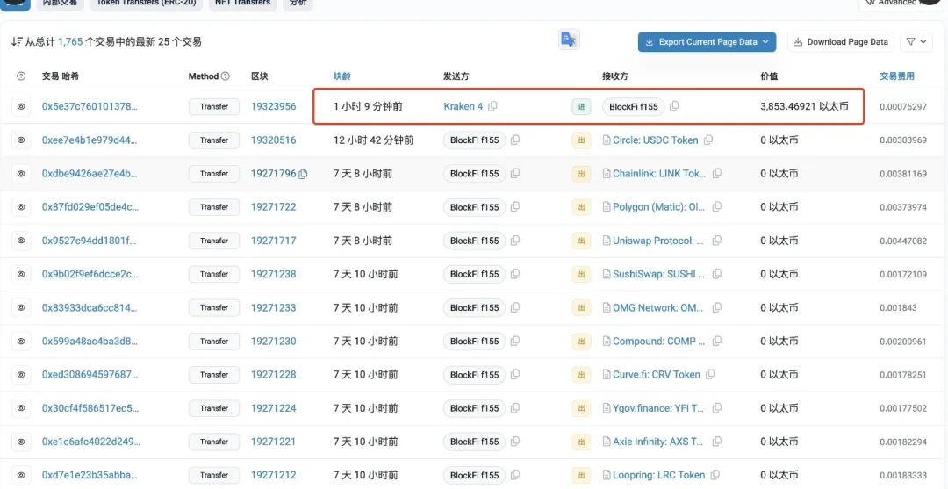Select fee value 0.00075297
The image size is (948, 489).
[x=903, y=106]
